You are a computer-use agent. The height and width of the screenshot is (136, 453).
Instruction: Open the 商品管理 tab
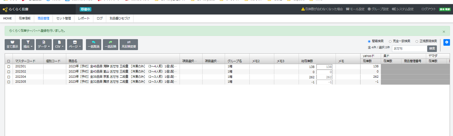(x=43, y=18)
